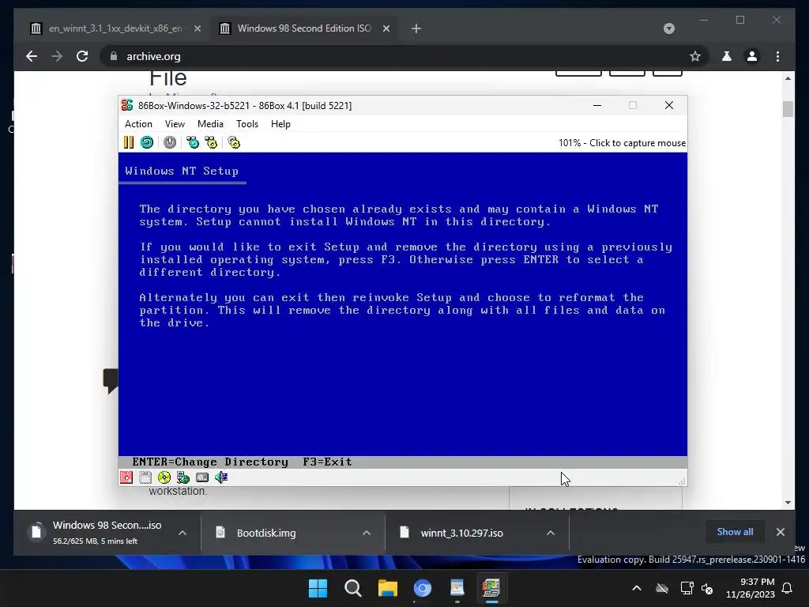This screenshot has height=607, width=809.
Task: Click 'F3=Exit' text in setup screen
Action: coord(327,462)
